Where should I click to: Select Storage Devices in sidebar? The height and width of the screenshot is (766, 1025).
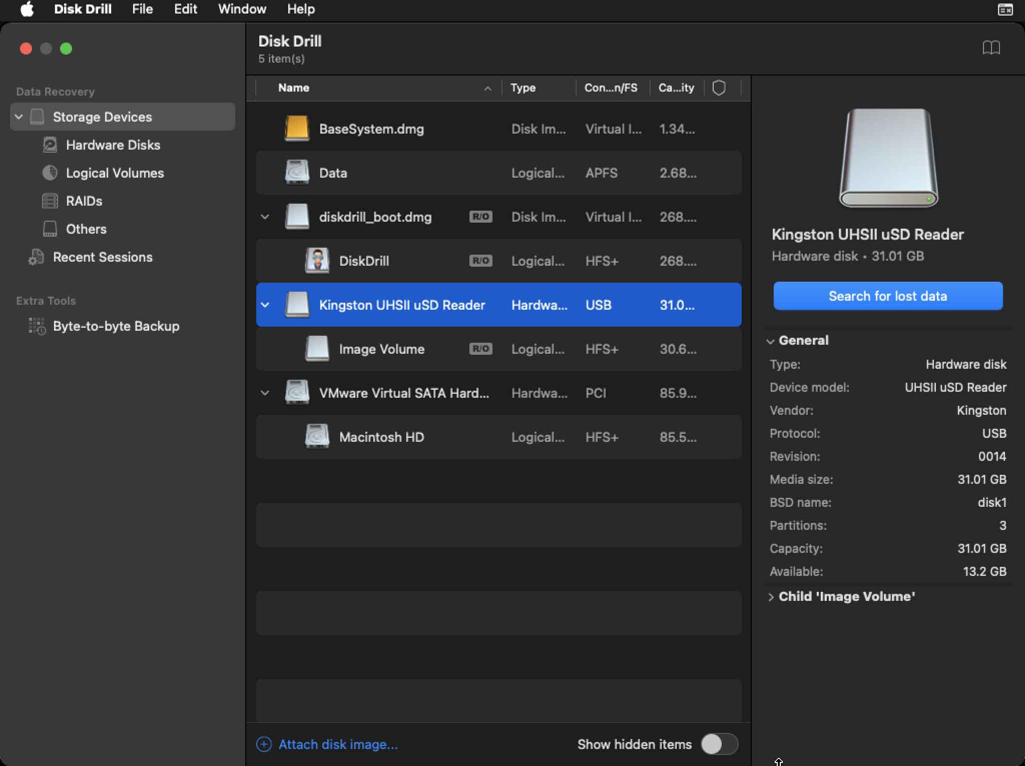(123, 117)
